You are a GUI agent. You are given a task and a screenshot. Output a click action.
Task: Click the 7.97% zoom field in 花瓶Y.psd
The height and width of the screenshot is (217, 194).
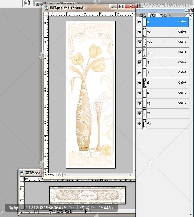click(x=25, y=212)
